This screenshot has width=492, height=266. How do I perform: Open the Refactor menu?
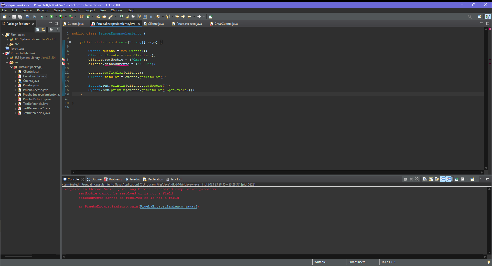coord(43,10)
